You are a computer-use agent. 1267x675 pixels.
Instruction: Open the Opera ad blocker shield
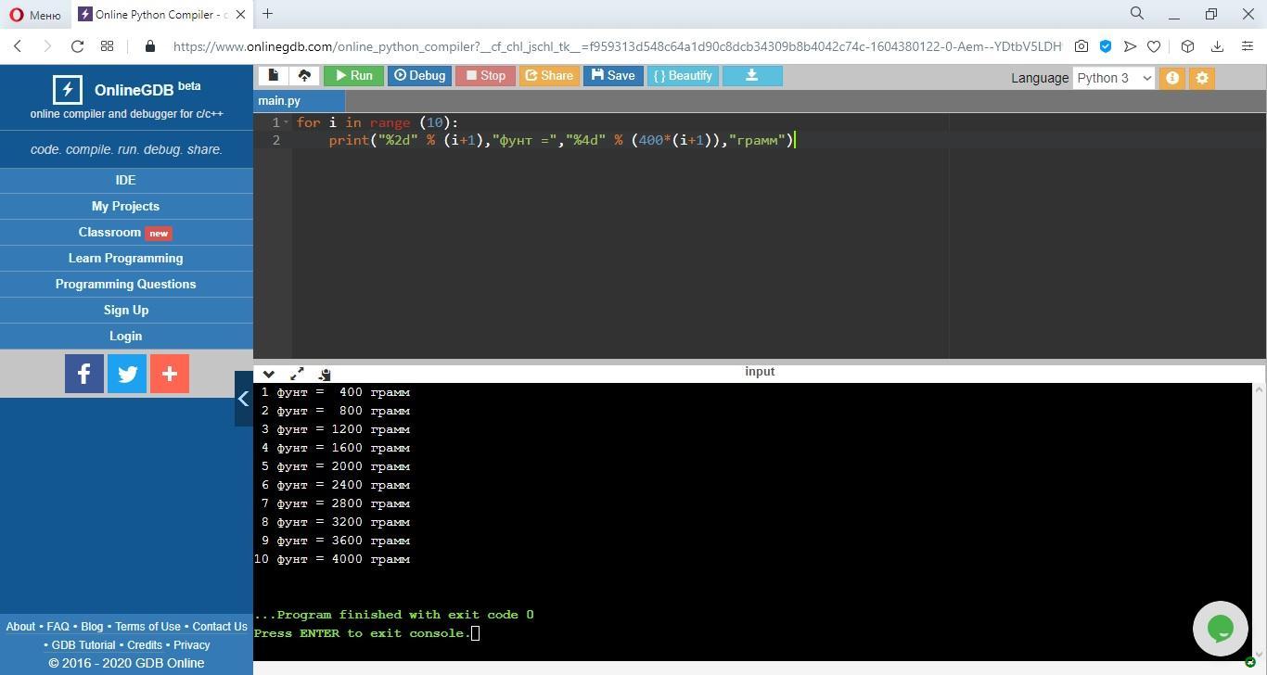pyautogui.click(x=1106, y=46)
